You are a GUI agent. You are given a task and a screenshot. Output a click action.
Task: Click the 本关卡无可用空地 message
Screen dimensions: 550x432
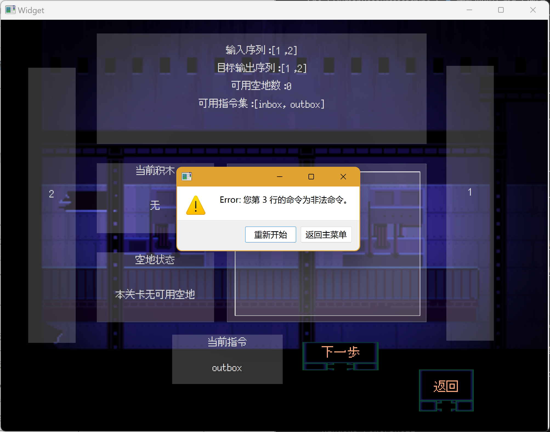(155, 294)
